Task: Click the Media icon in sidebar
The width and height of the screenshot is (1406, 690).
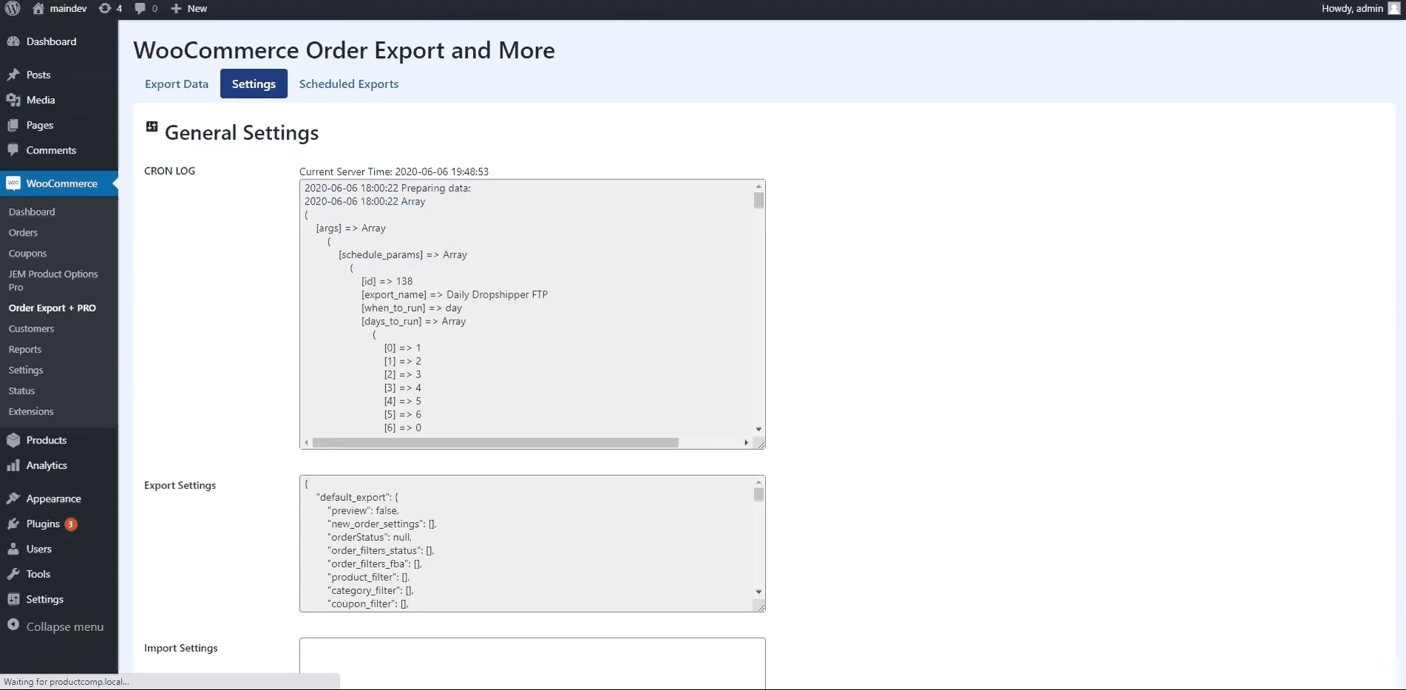Action: [13, 100]
